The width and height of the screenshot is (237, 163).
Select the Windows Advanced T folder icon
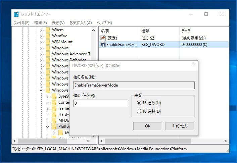[x=48, y=54]
